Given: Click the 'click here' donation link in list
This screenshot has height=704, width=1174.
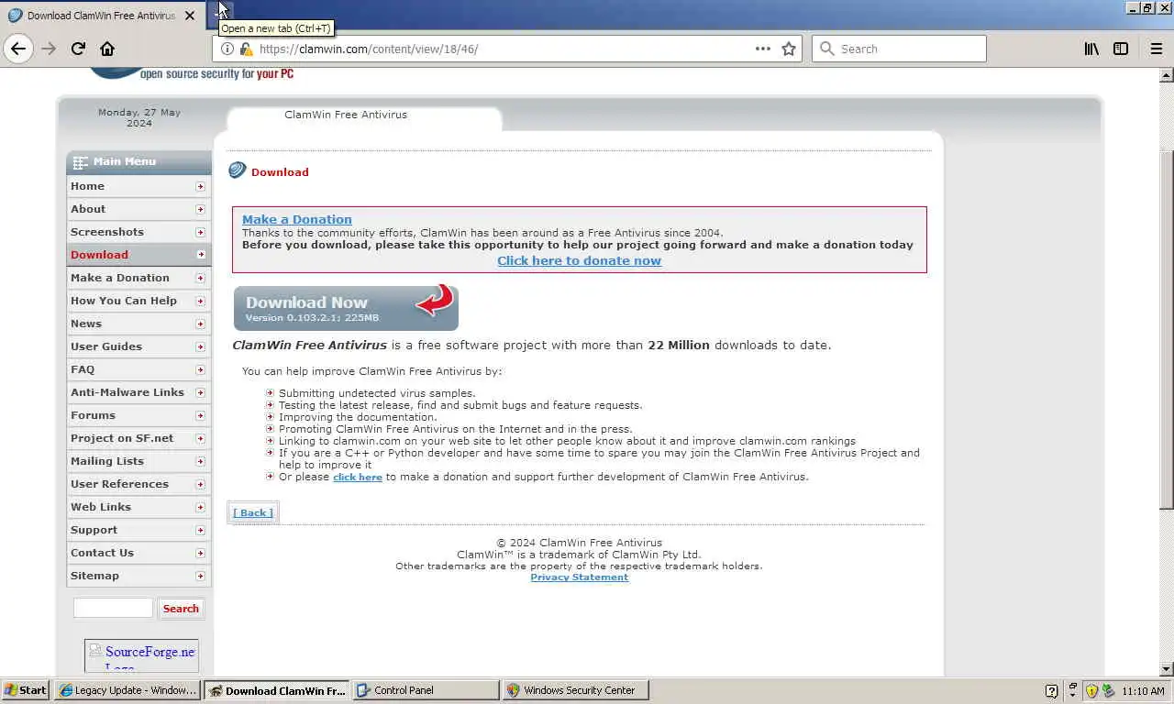Looking at the screenshot, I should pos(357,478).
